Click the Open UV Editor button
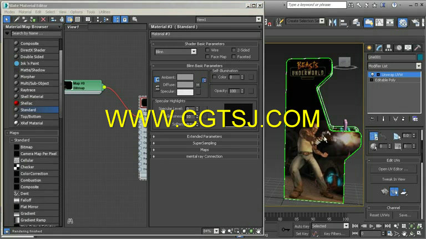 pyautogui.click(x=393, y=169)
